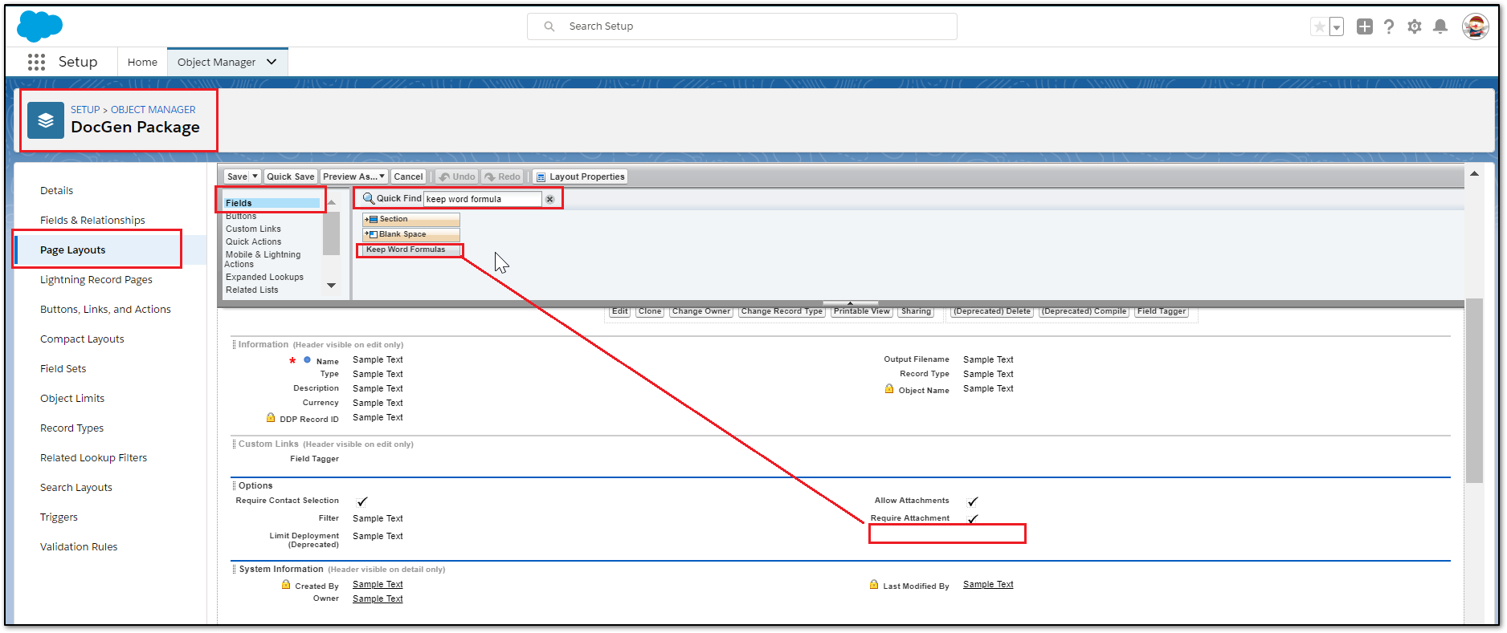Clear the Quick Find search text
Image resolution: width=1507 pixels, height=633 pixels.
550,199
